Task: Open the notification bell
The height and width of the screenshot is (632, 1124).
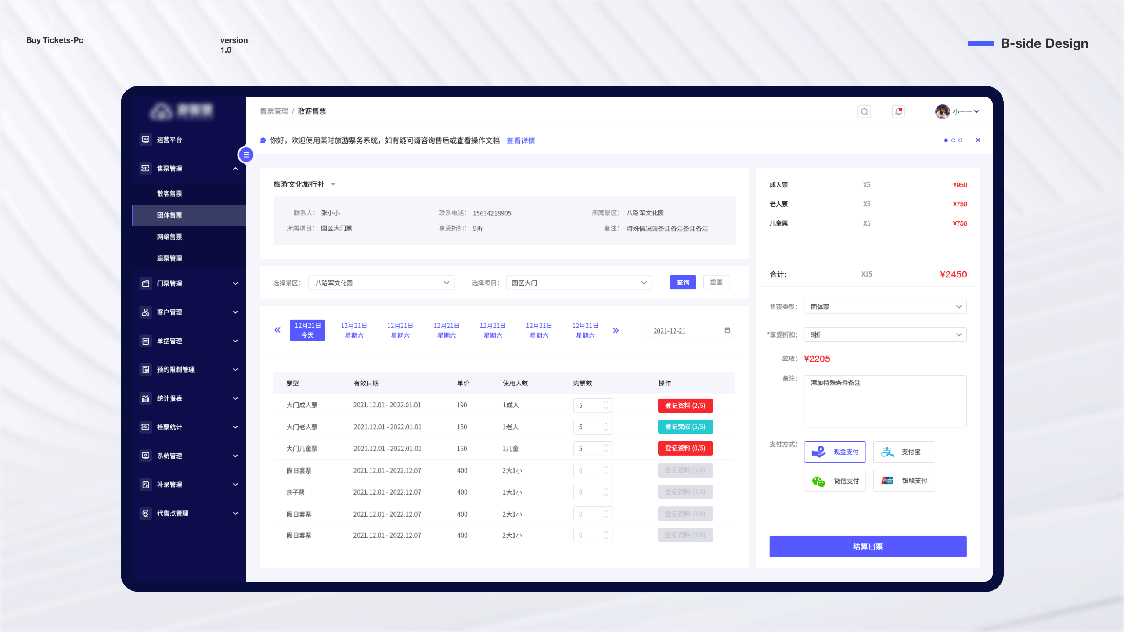Action: click(898, 111)
